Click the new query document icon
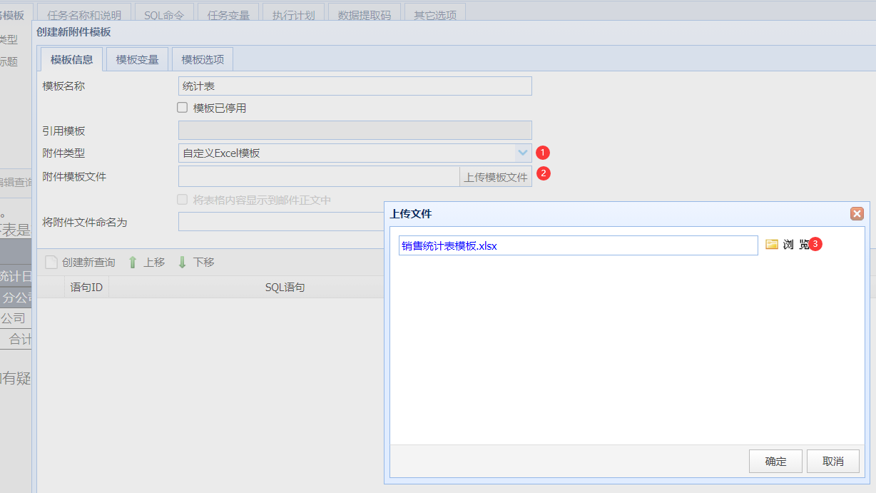876x493 pixels. coord(51,263)
